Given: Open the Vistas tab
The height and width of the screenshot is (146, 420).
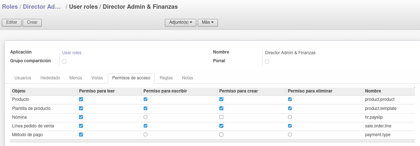Looking at the screenshot, I should pyautogui.click(x=97, y=78).
